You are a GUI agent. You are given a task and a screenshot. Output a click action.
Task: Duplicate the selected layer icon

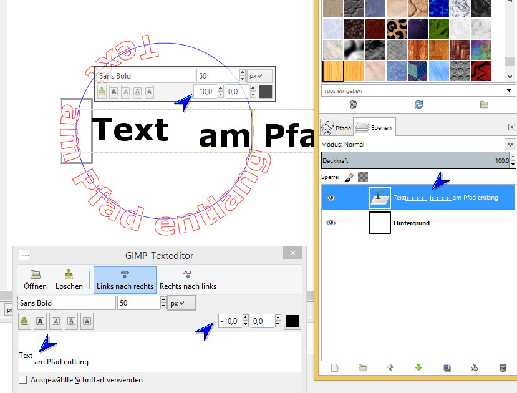447,367
